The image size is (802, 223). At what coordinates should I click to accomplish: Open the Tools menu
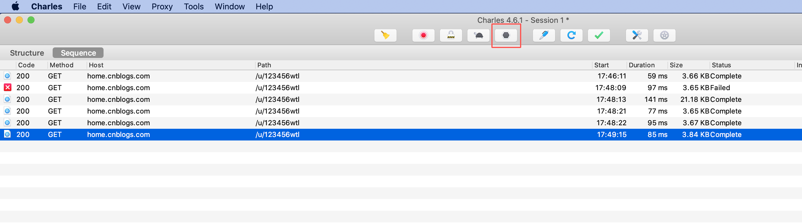pyautogui.click(x=194, y=6)
